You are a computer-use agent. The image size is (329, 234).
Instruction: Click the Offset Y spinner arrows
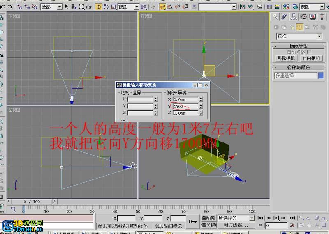click(201, 106)
